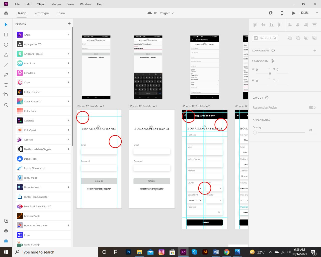
Task: Click the Desktop Preview play icon
Action: (294, 13)
